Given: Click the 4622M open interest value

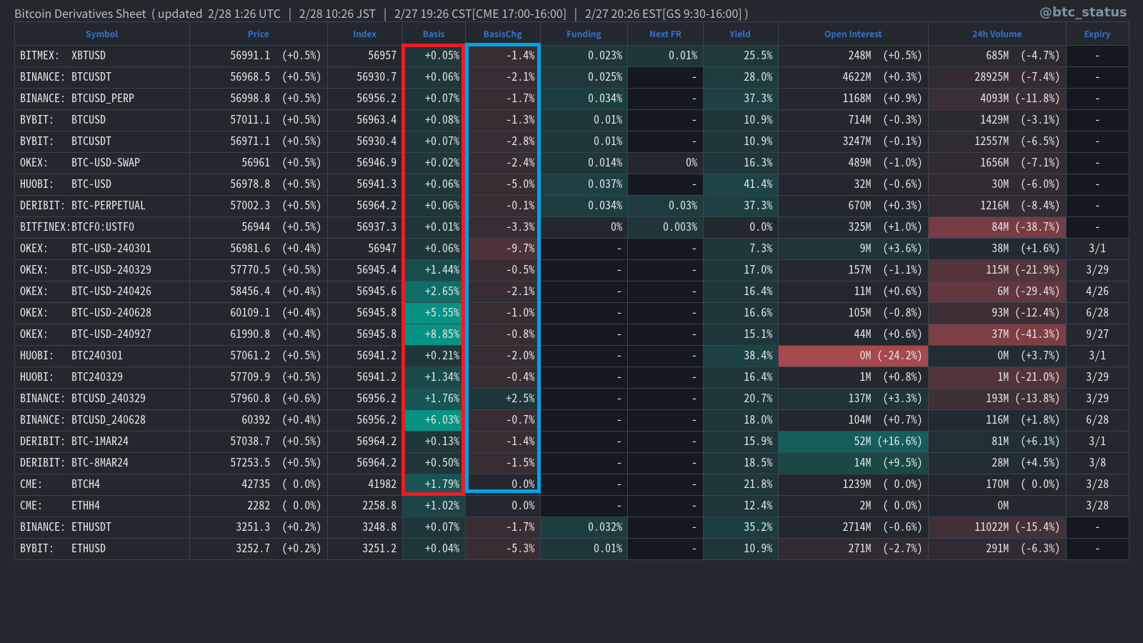Looking at the screenshot, I should click(857, 77).
